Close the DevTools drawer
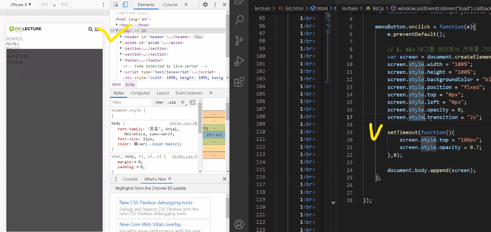 tap(225, 179)
